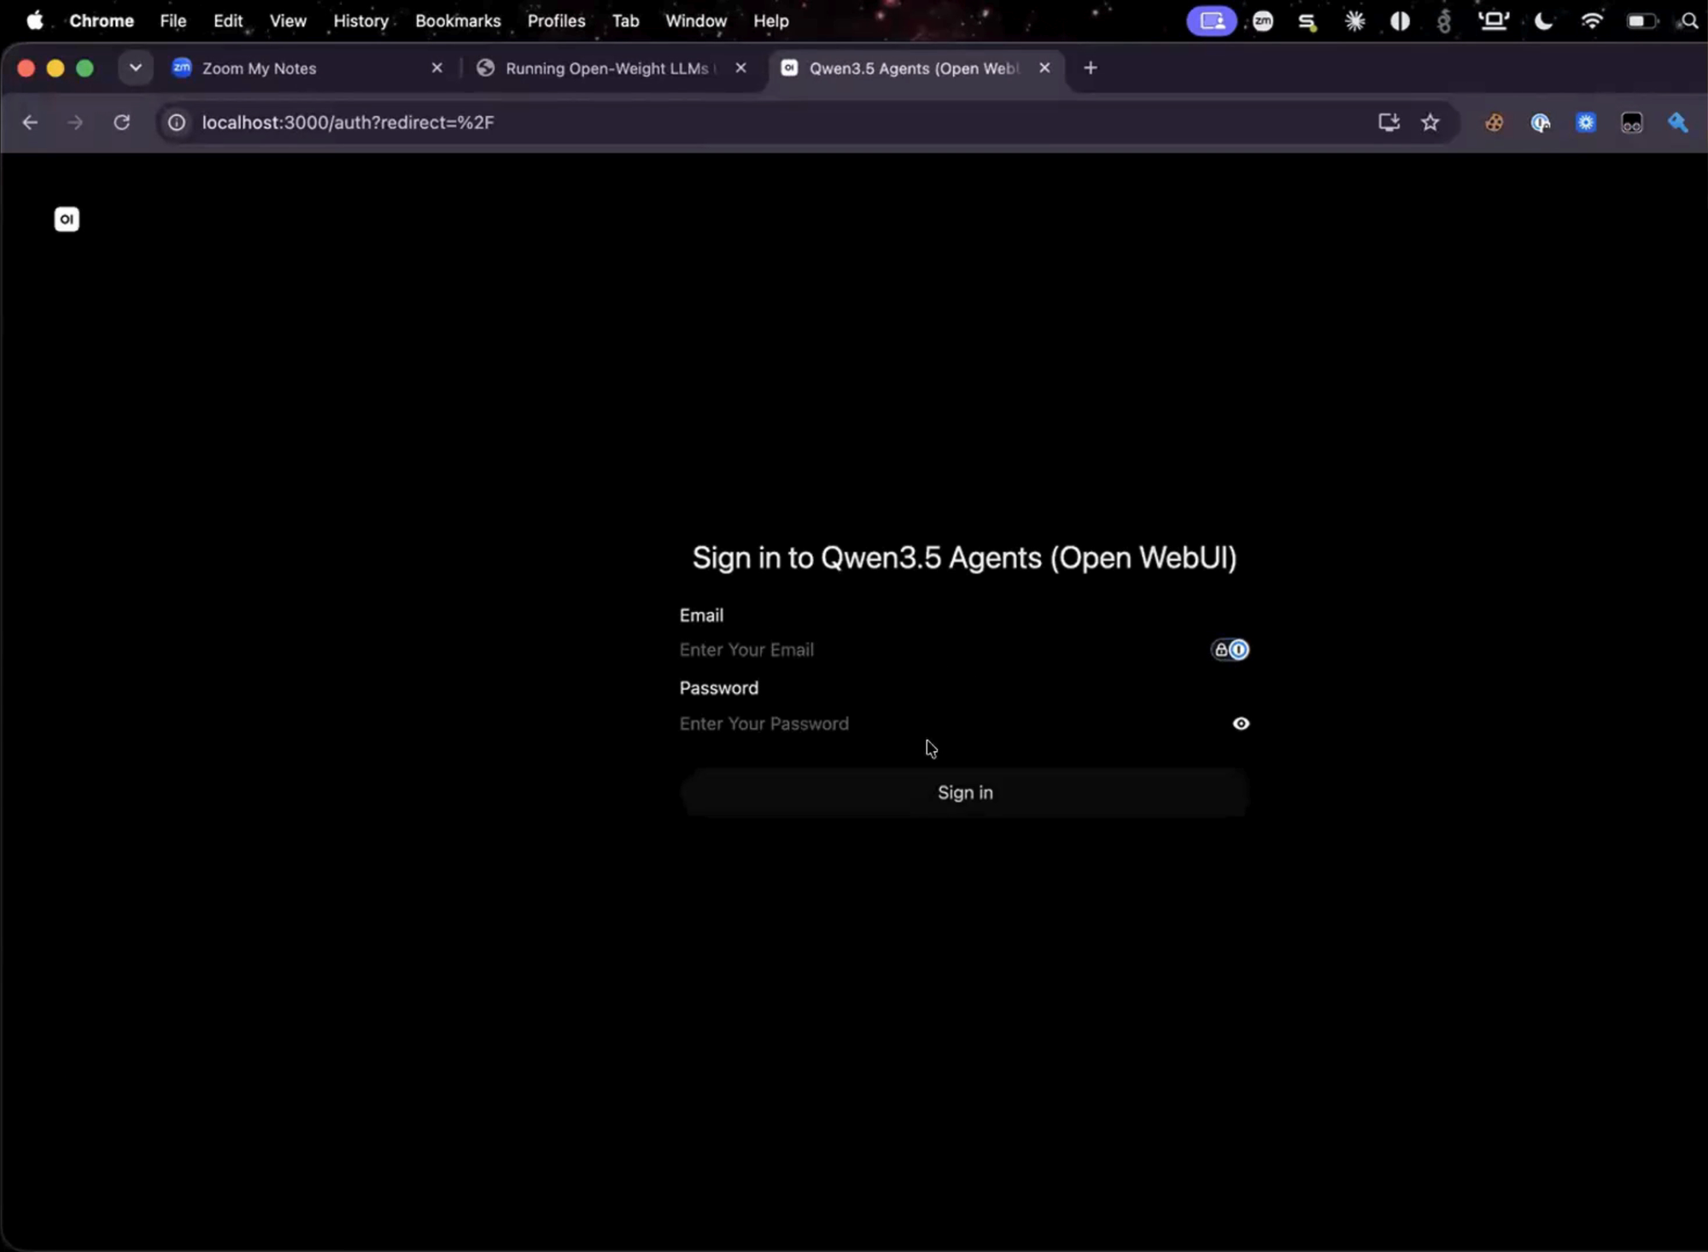Image resolution: width=1708 pixels, height=1252 pixels.
Task: View site information icon in address bar
Action: coord(177,123)
